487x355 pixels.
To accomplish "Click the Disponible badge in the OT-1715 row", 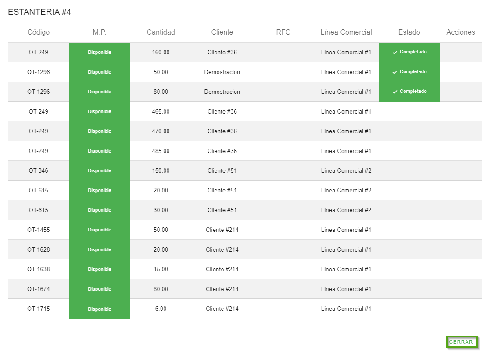I will coord(100,309).
